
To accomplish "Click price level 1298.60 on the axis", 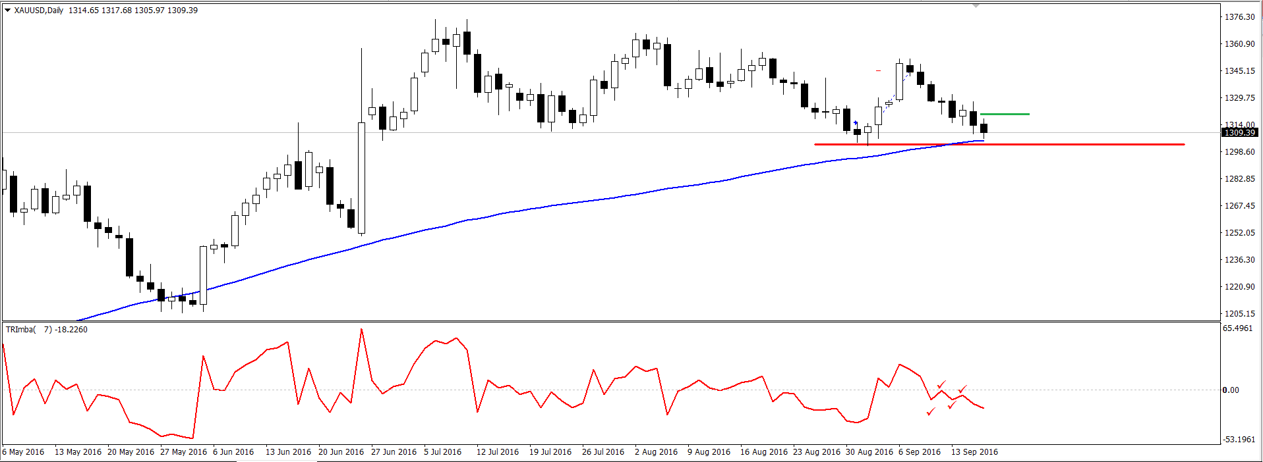I will pyautogui.click(x=1239, y=152).
